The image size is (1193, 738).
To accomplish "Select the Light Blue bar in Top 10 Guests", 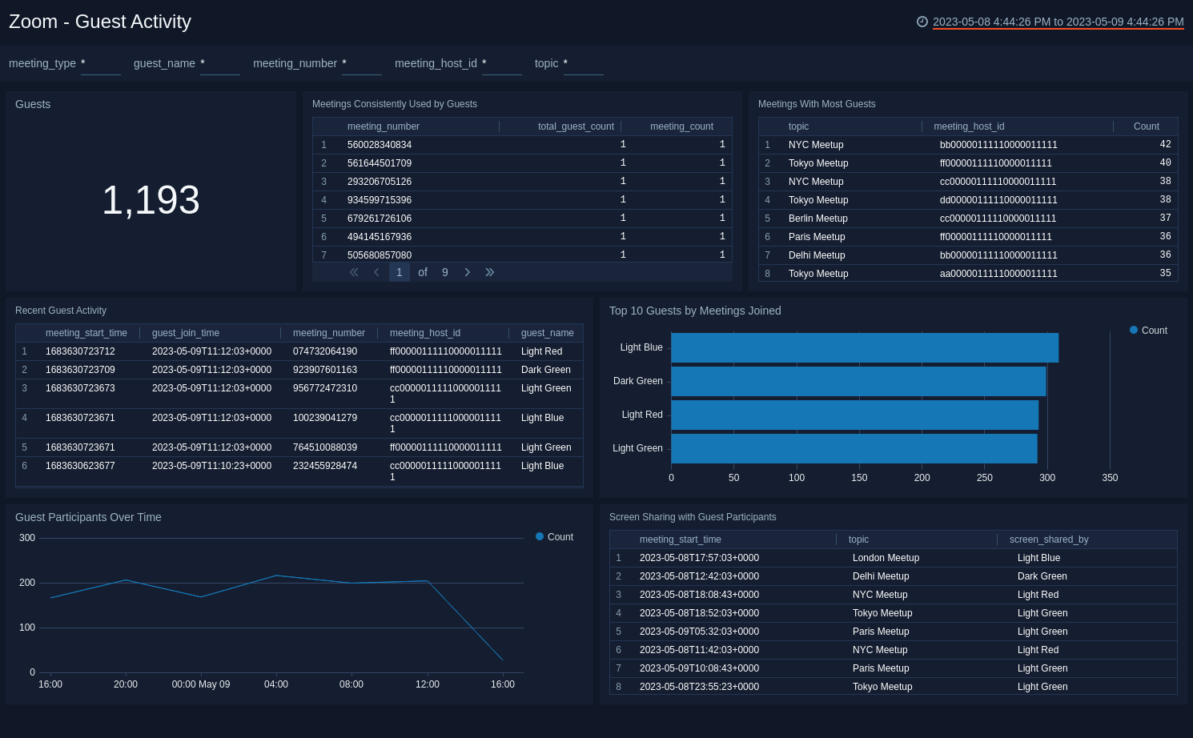I will 863,347.
